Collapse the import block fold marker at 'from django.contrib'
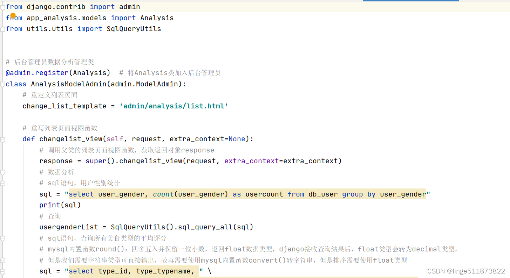The width and height of the screenshot is (510, 278). pos(3,8)
